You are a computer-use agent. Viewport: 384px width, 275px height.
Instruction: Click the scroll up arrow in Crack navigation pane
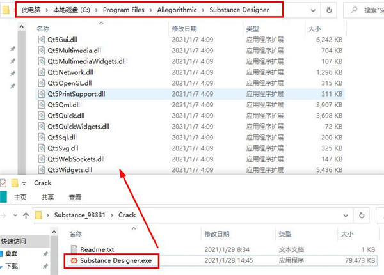click(x=54, y=232)
